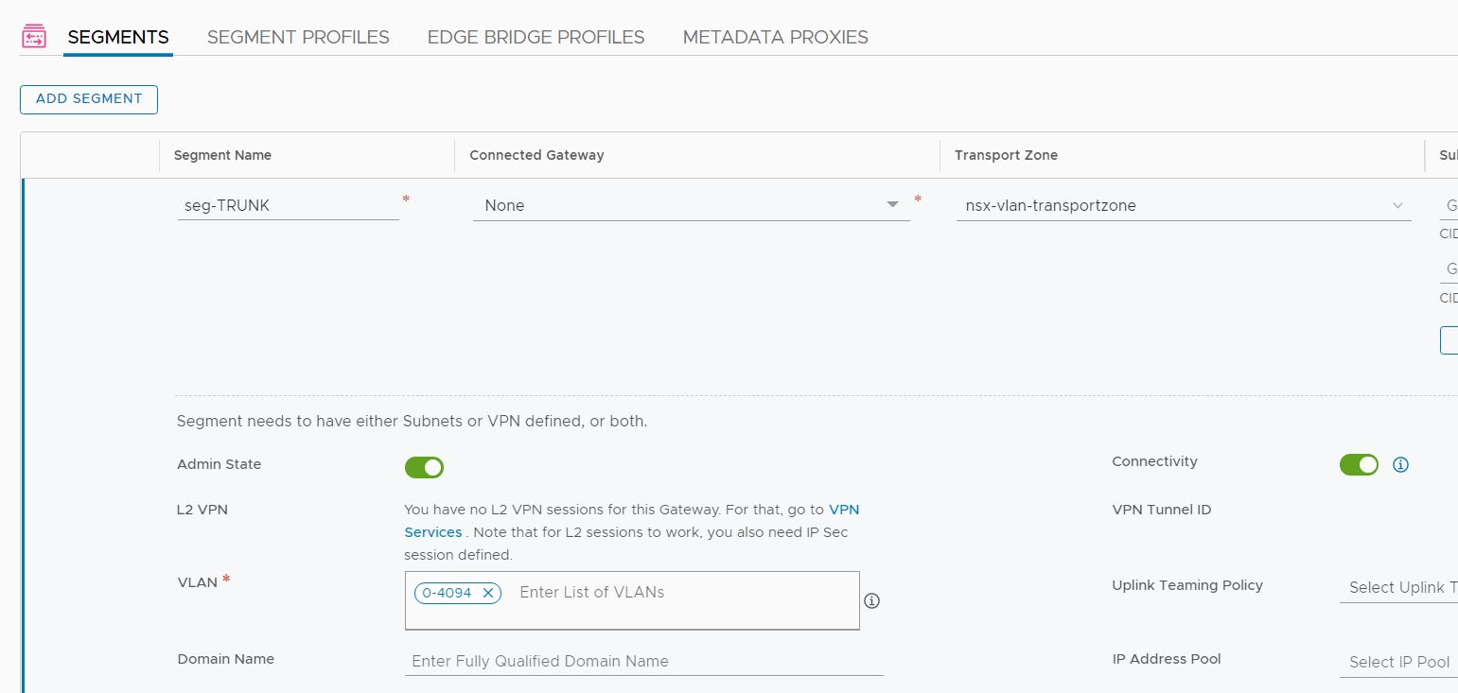Click the info icon beside Connectivity toggle
The height and width of the screenshot is (693, 1458).
pyautogui.click(x=1401, y=464)
